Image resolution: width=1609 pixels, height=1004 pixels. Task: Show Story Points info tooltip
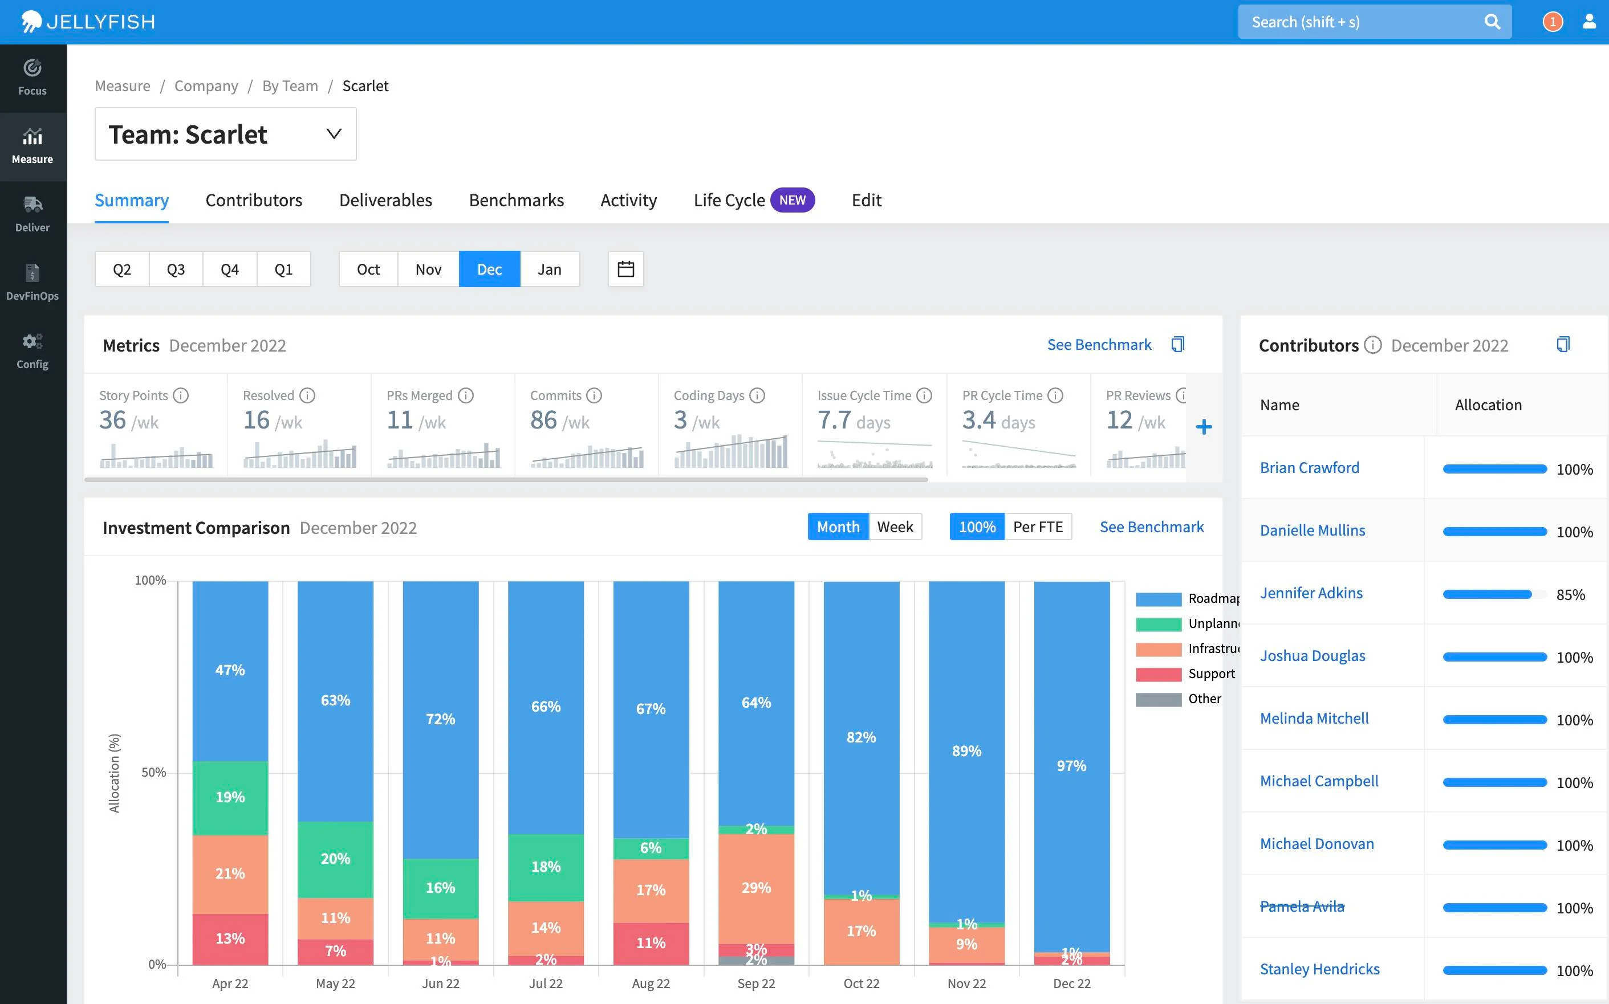point(181,396)
